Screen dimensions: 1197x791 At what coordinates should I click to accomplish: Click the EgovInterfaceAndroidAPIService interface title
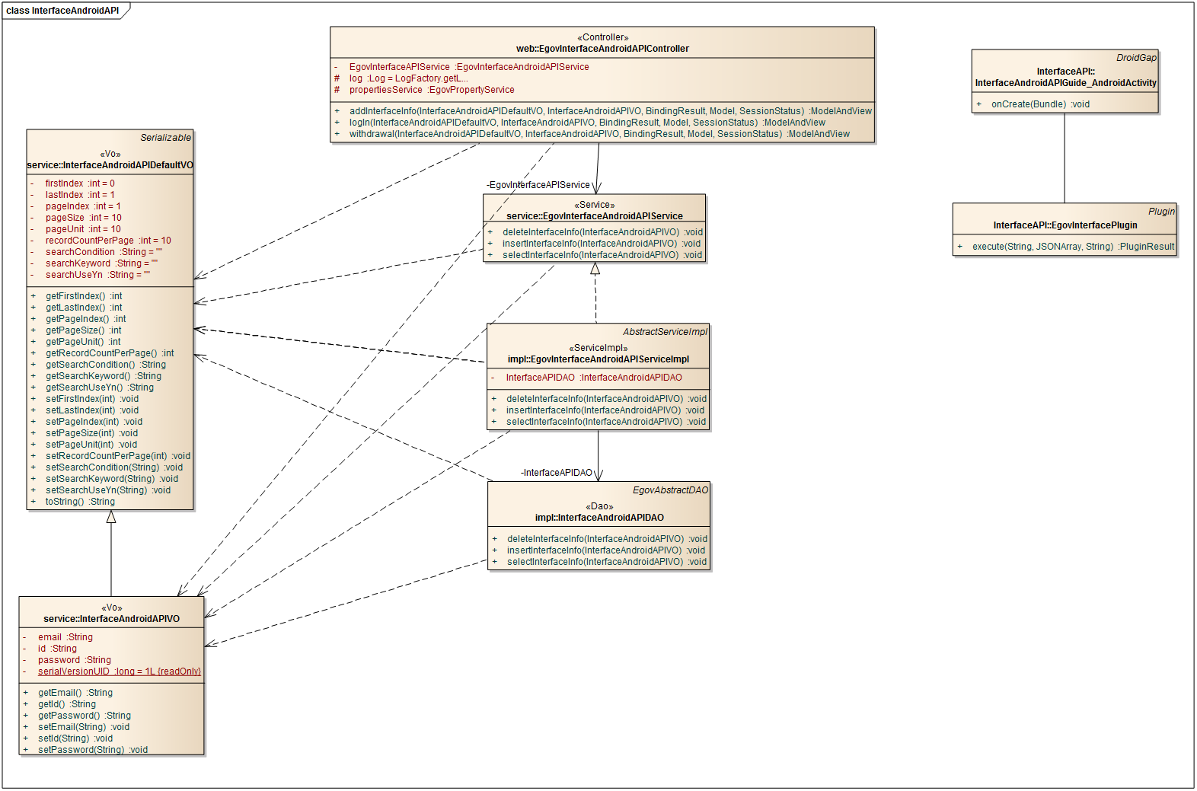coord(594,216)
